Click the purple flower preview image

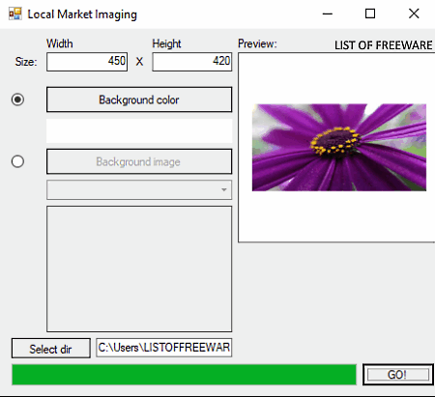tap(339, 148)
